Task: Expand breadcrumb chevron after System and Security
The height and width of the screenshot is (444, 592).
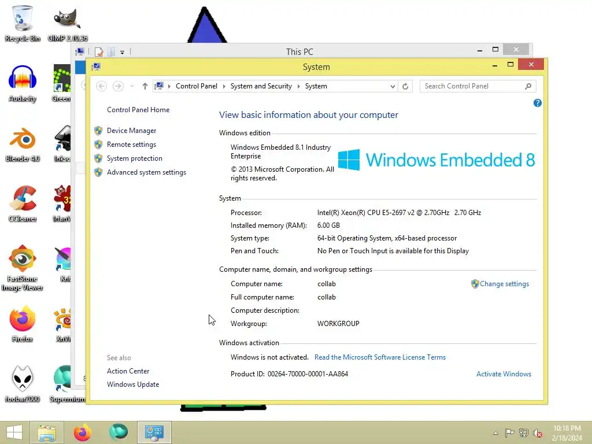Action: [x=299, y=87]
